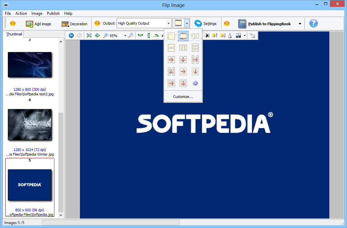Click the current page layout button
This screenshot has height=228, width=347.
[x=178, y=23]
